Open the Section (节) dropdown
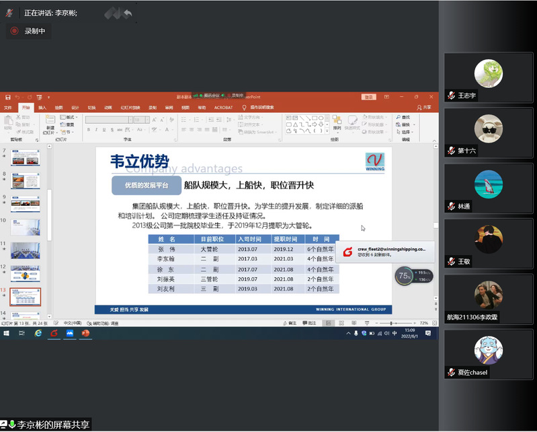537x432 pixels. [67, 132]
